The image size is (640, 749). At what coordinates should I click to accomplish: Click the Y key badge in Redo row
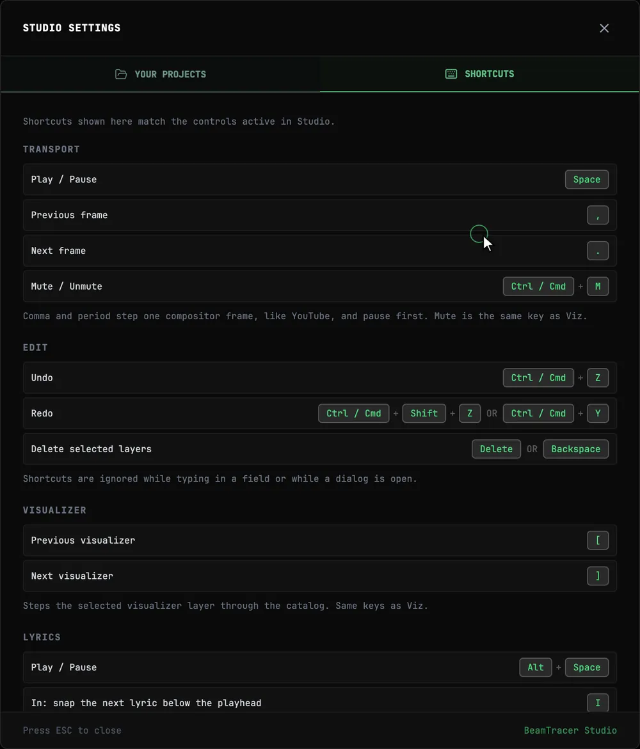(598, 413)
